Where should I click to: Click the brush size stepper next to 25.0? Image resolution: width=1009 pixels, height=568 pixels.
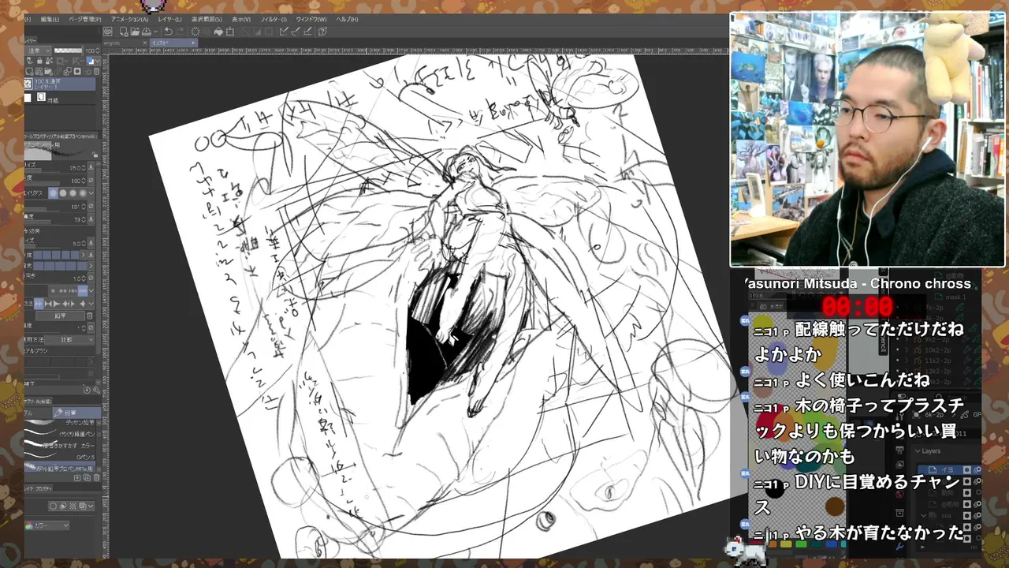[x=84, y=167]
